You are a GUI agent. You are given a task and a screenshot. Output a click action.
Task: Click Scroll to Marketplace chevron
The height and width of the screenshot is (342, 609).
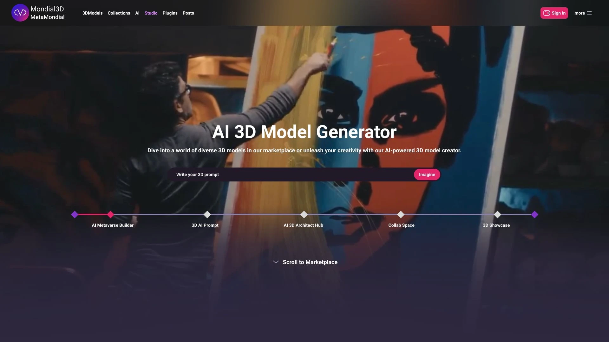tap(276, 262)
